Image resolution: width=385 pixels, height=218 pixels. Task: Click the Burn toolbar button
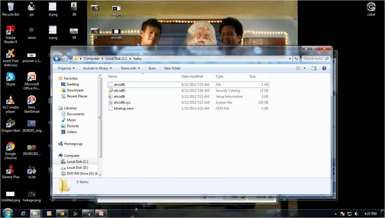click(152, 68)
